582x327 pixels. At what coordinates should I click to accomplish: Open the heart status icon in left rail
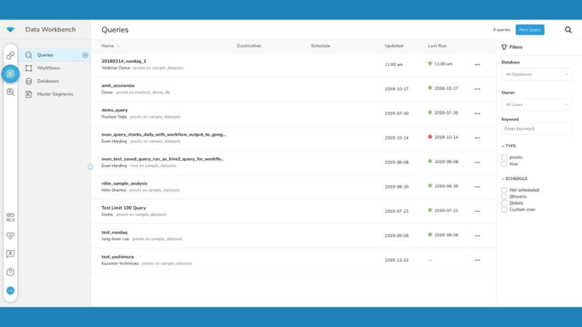pyautogui.click(x=10, y=236)
